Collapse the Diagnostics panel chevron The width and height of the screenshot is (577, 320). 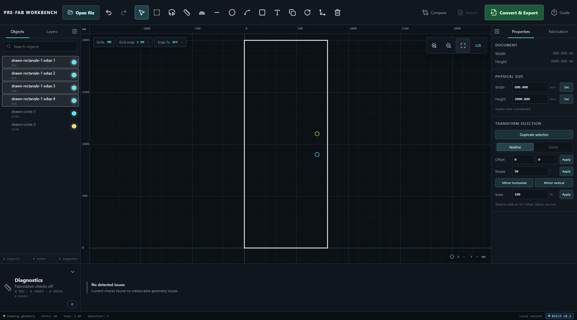coord(72,272)
